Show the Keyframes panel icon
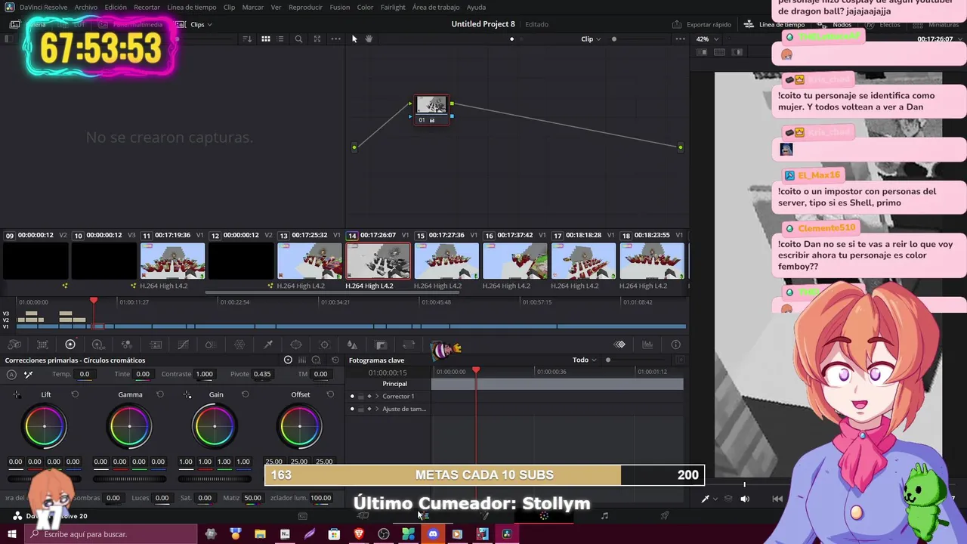Viewport: 967px width, 544px height. [x=619, y=345]
